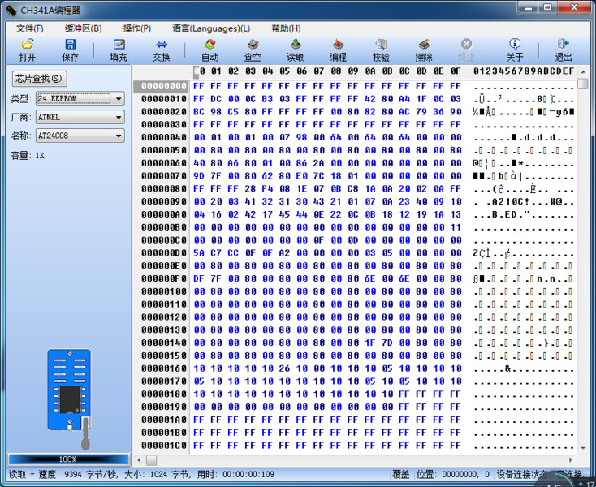Click the Read (读取) chip icon

pos(296,45)
